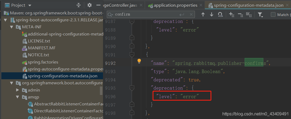
Task: Clear the search field text
Action: click(191, 14)
